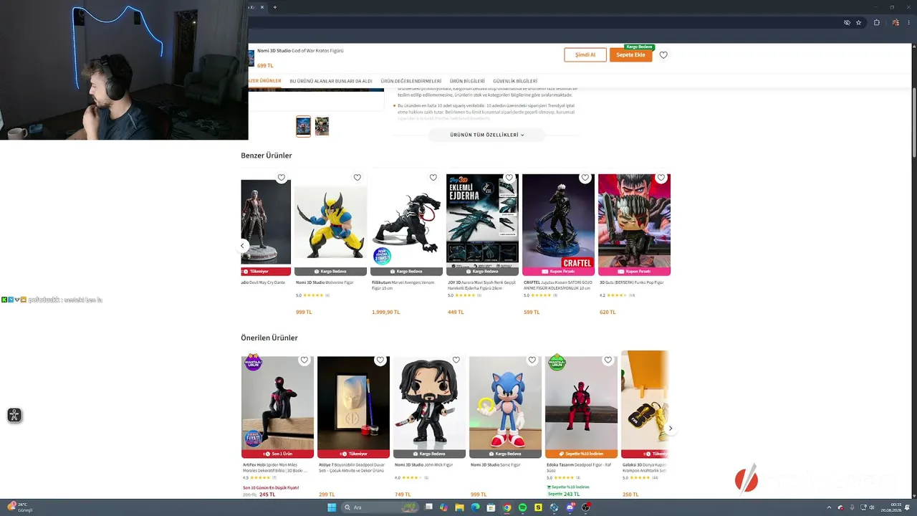Heart the Edoka Tasarım Deadpool Figür card
The width and height of the screenshot is (917, 516).
(608, 360)
